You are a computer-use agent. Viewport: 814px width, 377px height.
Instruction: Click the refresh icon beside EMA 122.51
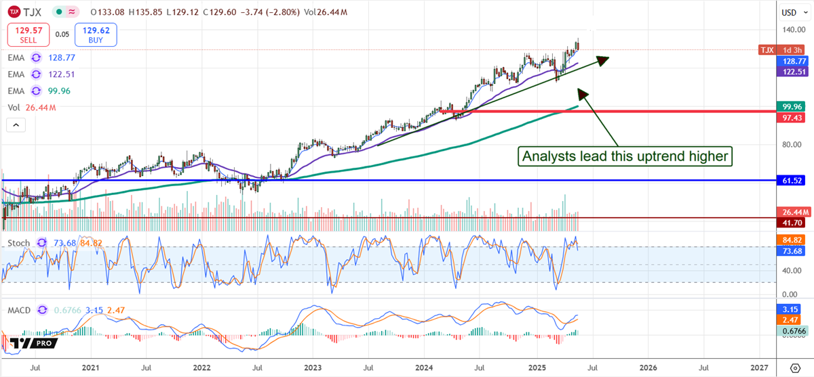(37, 74)
